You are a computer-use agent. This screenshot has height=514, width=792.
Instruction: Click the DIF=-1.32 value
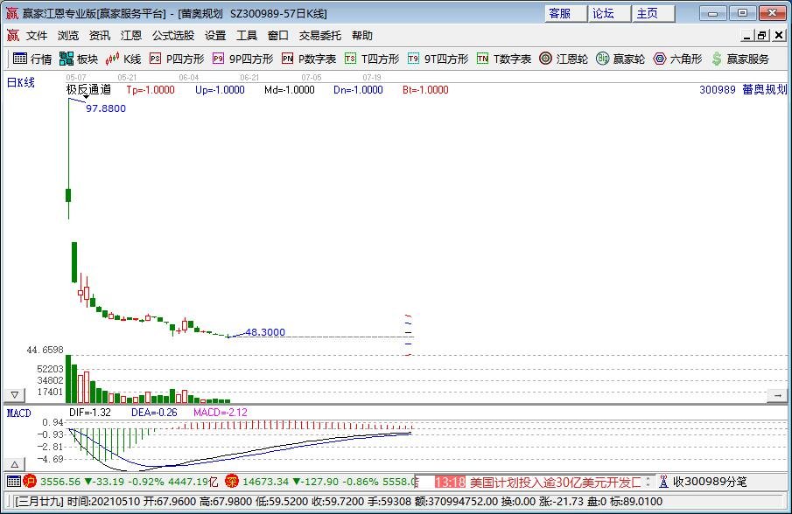click(x=90, y=413)
